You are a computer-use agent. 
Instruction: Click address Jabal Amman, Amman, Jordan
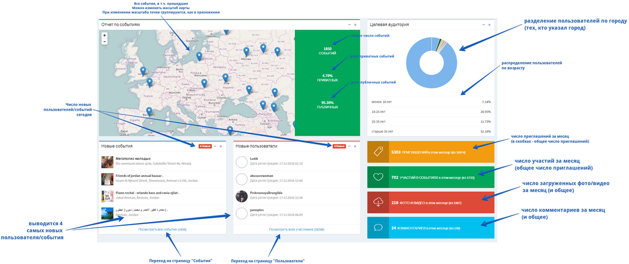coord(137,197)
